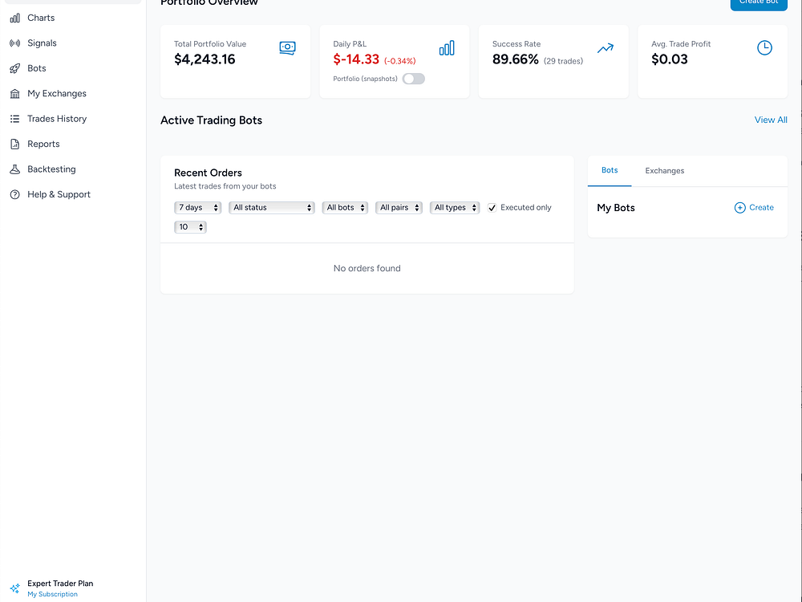Toggle the Portfolio (snapshots) switch

413,79
